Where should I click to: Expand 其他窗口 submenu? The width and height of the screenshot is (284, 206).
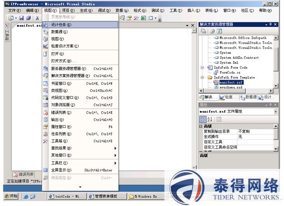(80, 155)
